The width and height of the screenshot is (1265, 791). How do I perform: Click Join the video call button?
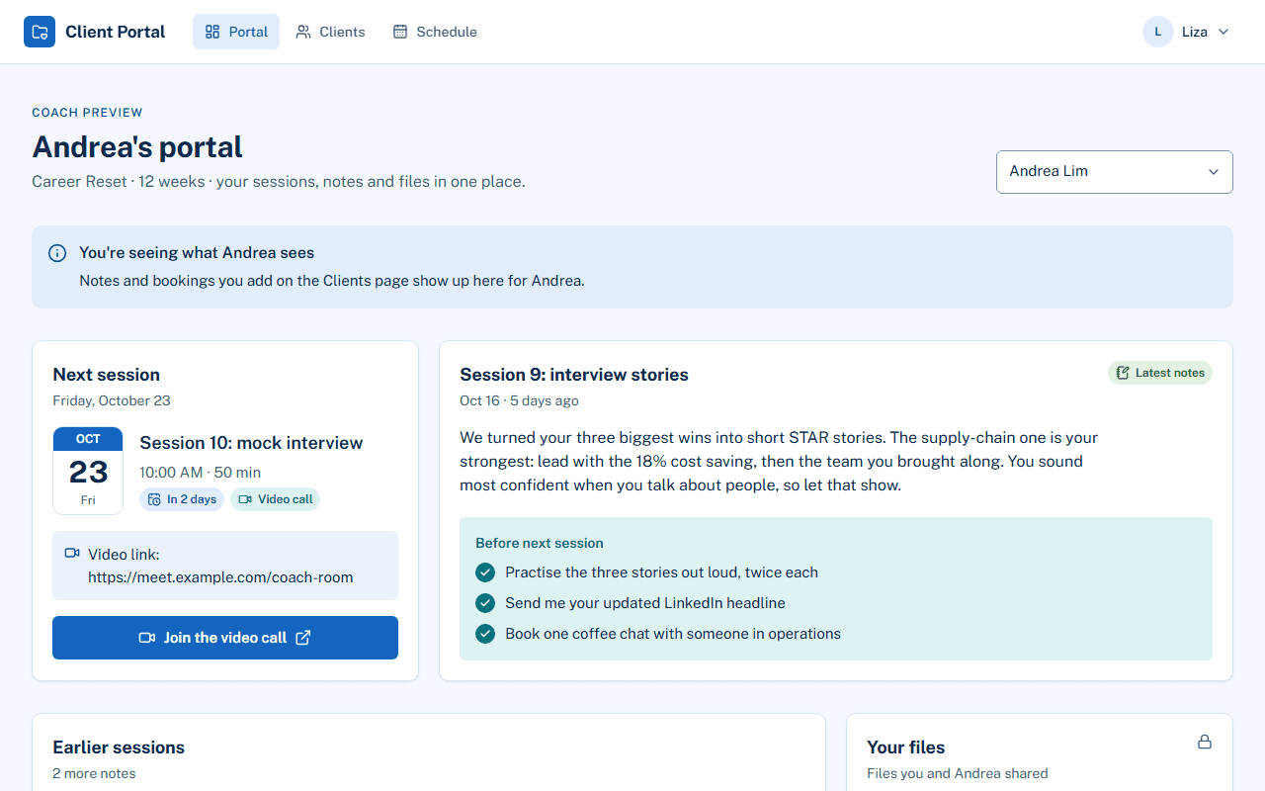225,638
